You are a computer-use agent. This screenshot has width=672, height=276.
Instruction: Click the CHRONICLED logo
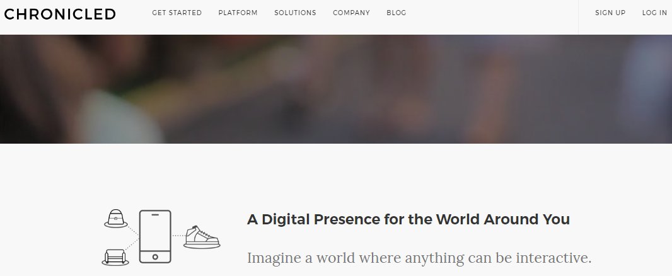point(60,14)
